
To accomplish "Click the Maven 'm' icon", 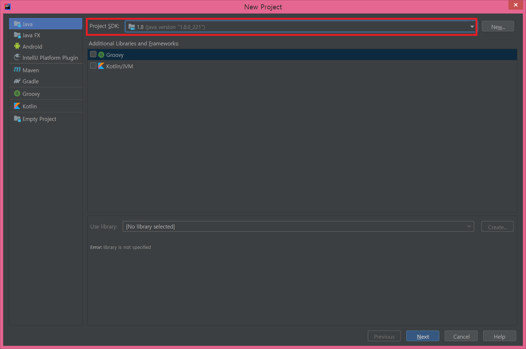I will [x=17, y=69].
